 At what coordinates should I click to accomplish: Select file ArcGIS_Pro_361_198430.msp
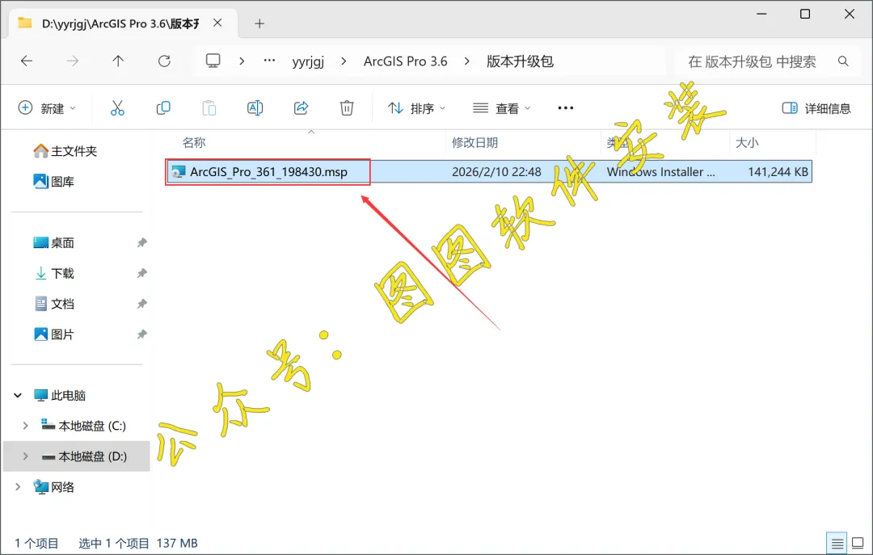[268, 172]
